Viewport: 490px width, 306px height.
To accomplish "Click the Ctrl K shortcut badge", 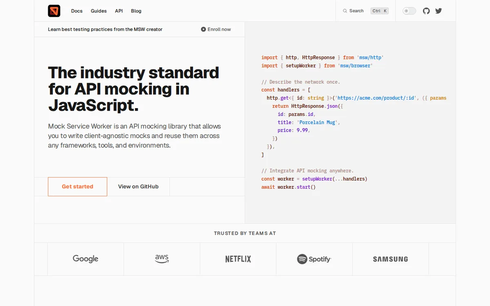I will [x=380, y=11].
